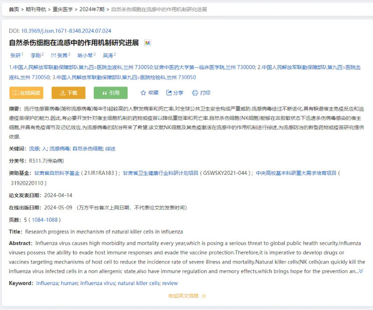Click the English keyword natural killer cells

(x=138, y=283)
